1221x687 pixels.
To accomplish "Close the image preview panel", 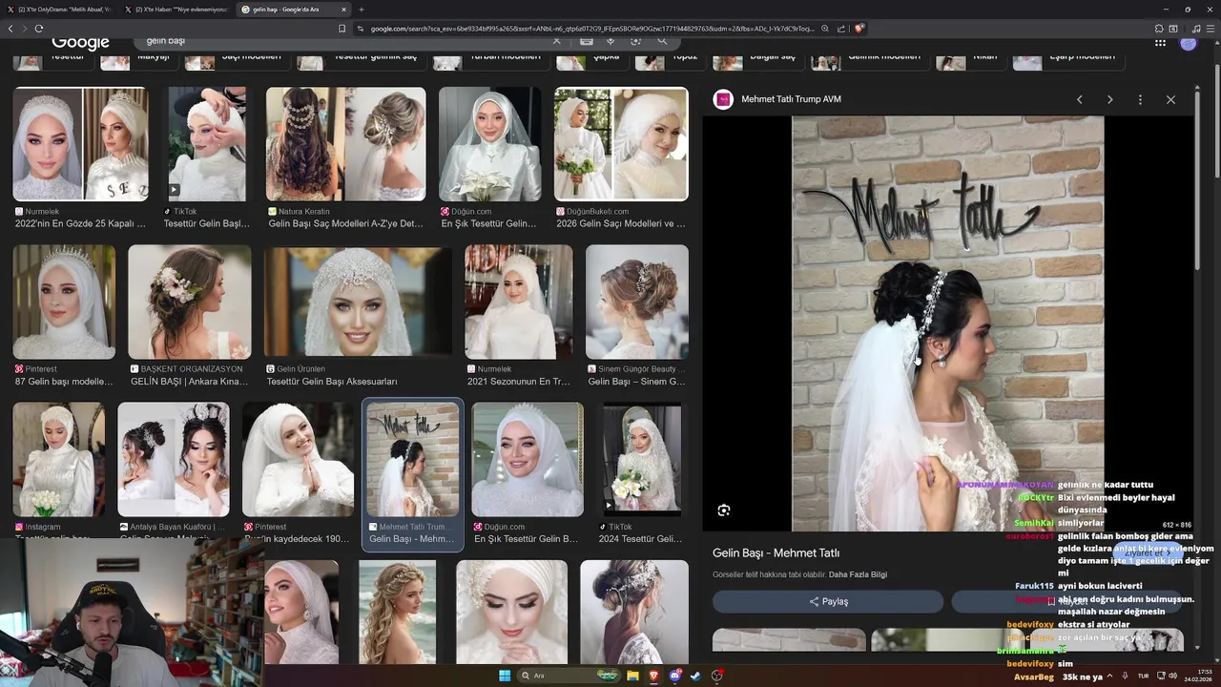I will (x=1170, y=99).
